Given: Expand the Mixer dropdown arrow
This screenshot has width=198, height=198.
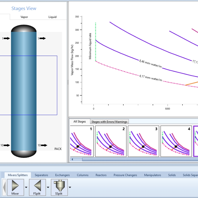Looking at the screenshot, I should pyautogui.click(x=26, y=187).
